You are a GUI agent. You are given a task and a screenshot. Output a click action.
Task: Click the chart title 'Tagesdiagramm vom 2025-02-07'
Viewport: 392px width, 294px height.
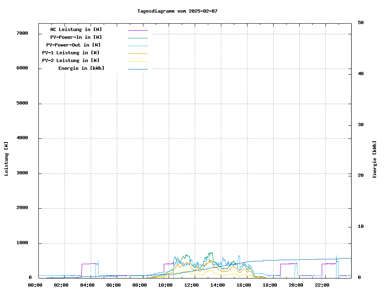pyautogui.click(x=177, y=11)
